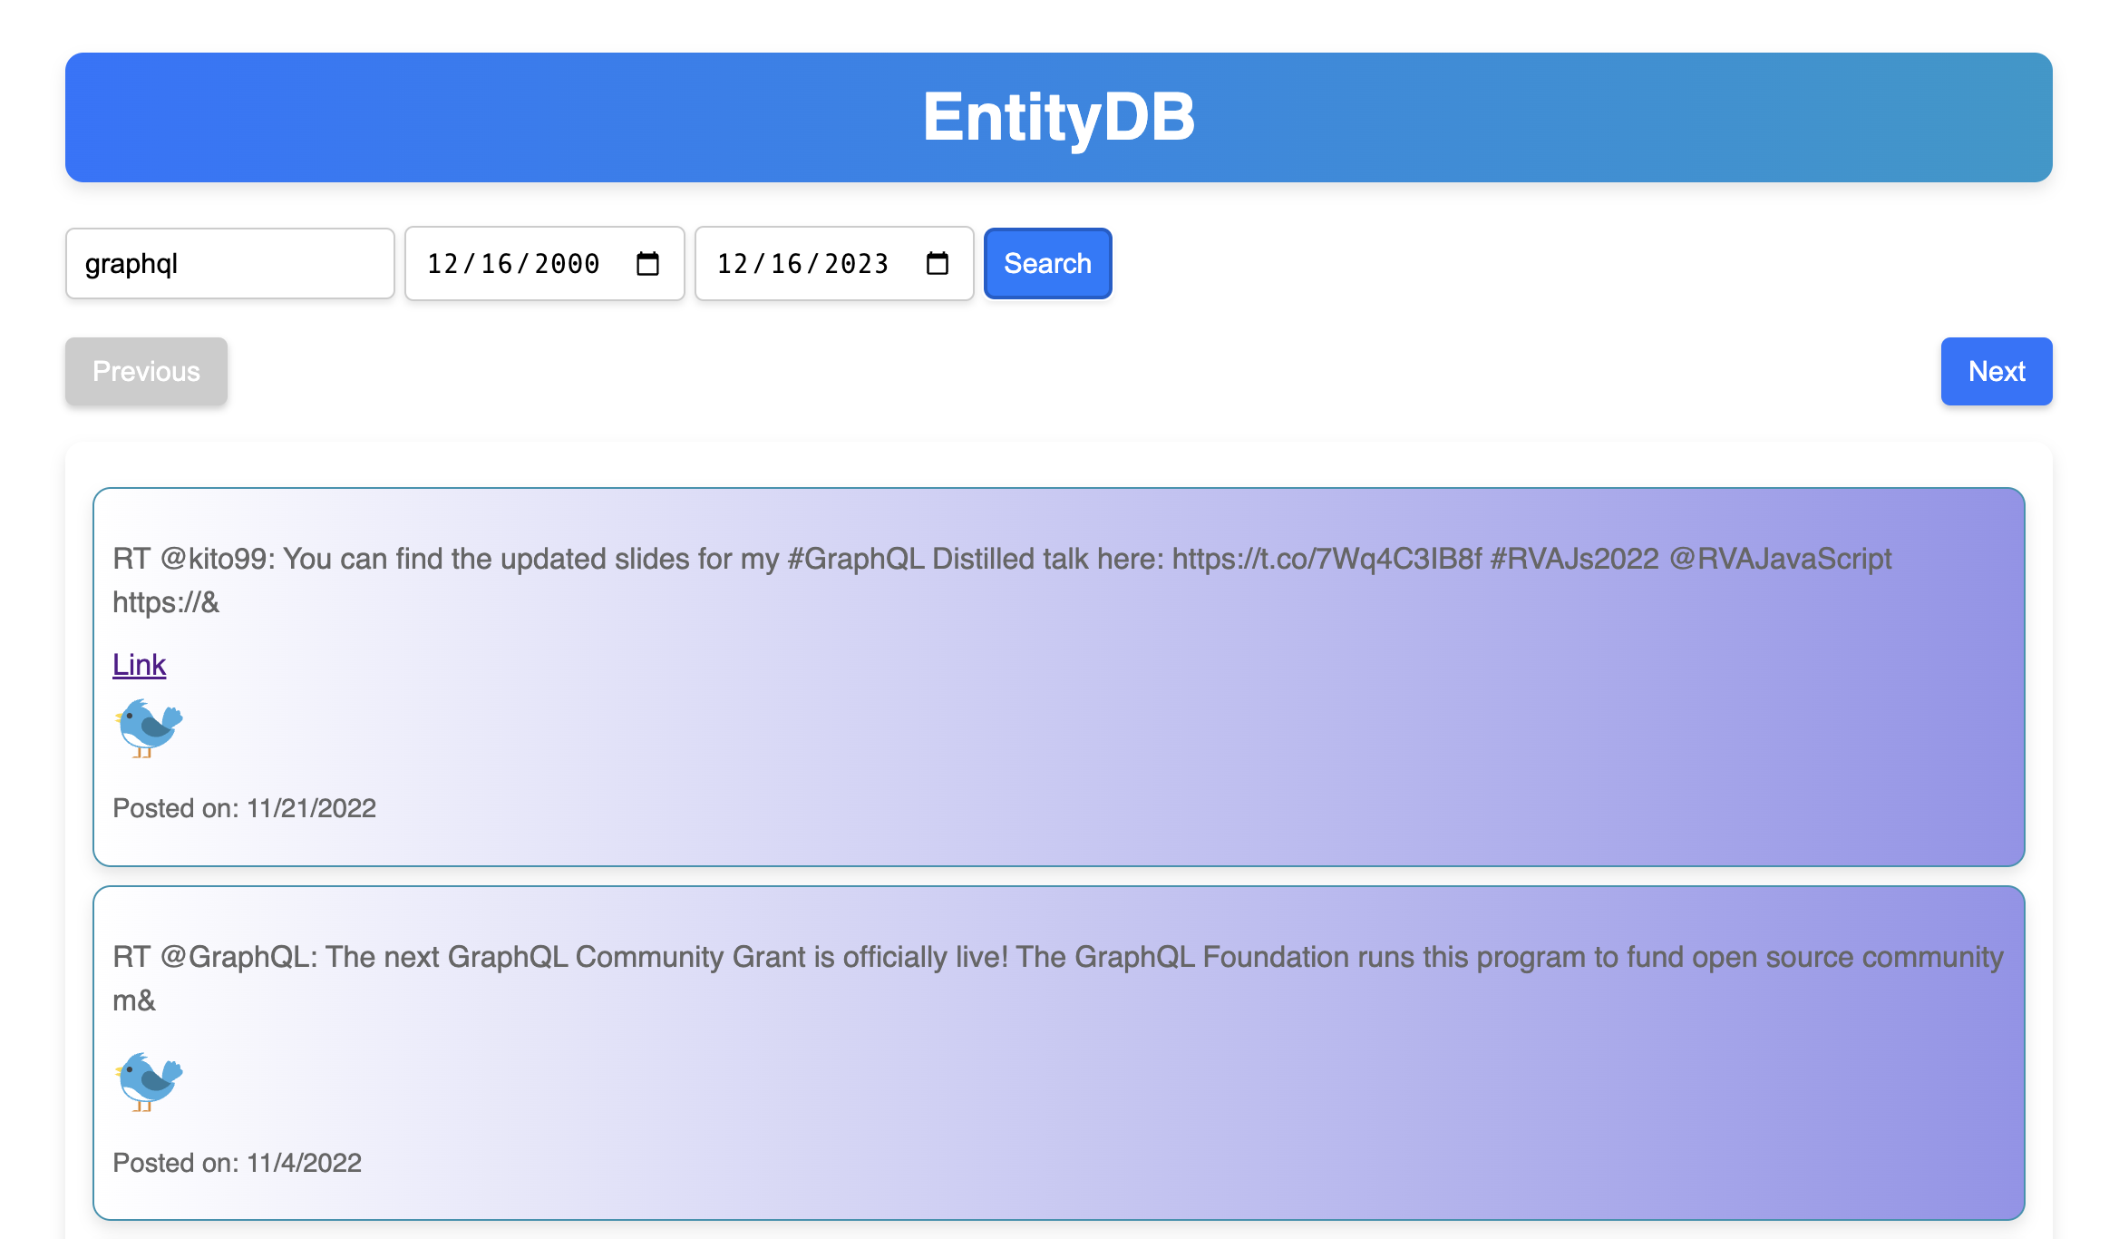
Task: Click the Posted on 11/21/2022 date label
Action: [x=244, y=808]
